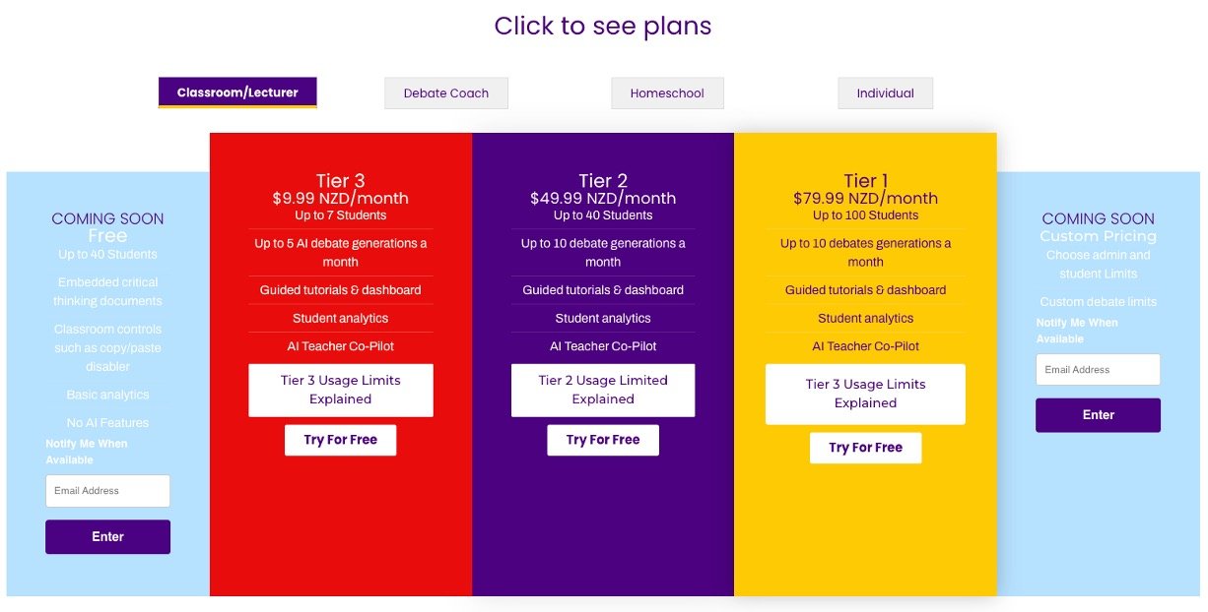Focus the Email Address field under Free plan

click(x=107, y=491)
